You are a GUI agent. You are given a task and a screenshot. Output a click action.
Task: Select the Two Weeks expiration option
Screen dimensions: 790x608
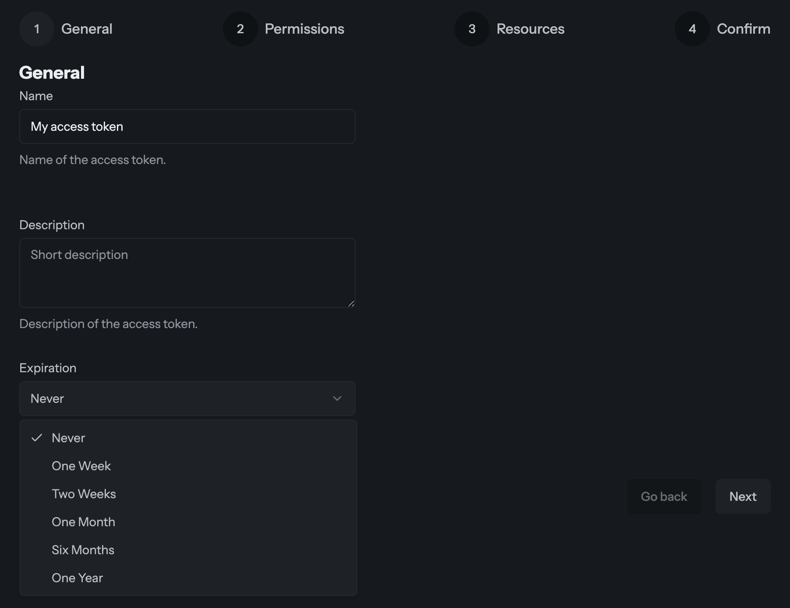pyautogui.click(x=84, y=494)
